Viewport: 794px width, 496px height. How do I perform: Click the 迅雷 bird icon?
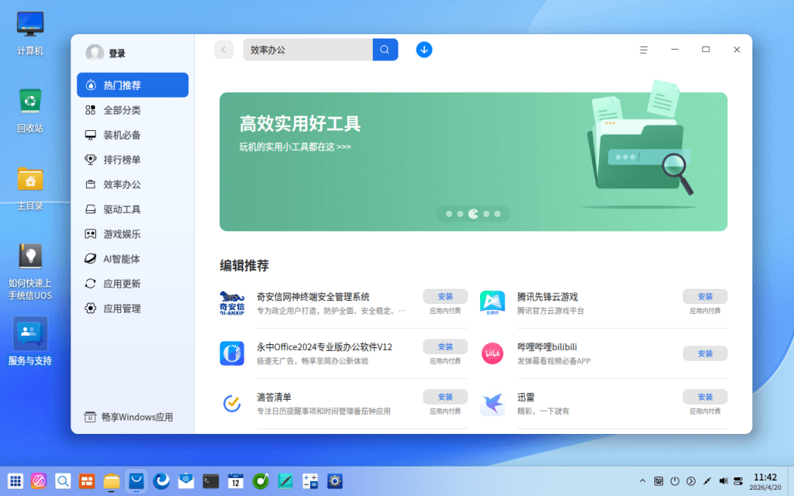pyautogui.click(x=492, y=403)
